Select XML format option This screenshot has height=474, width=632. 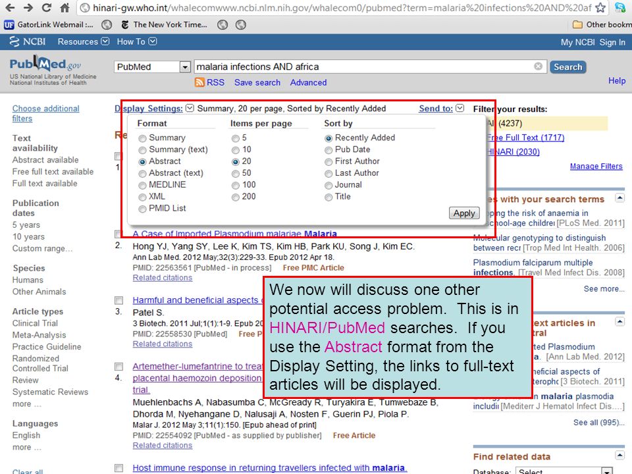click(142, 197)
